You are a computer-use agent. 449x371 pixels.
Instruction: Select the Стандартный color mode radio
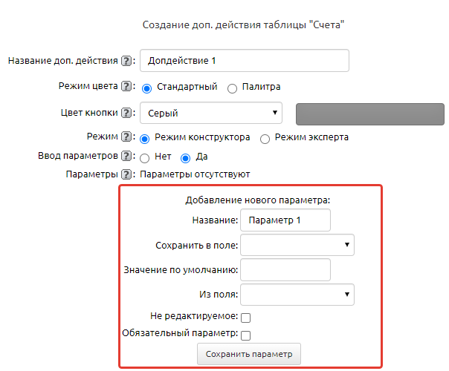tap(147, 88)
